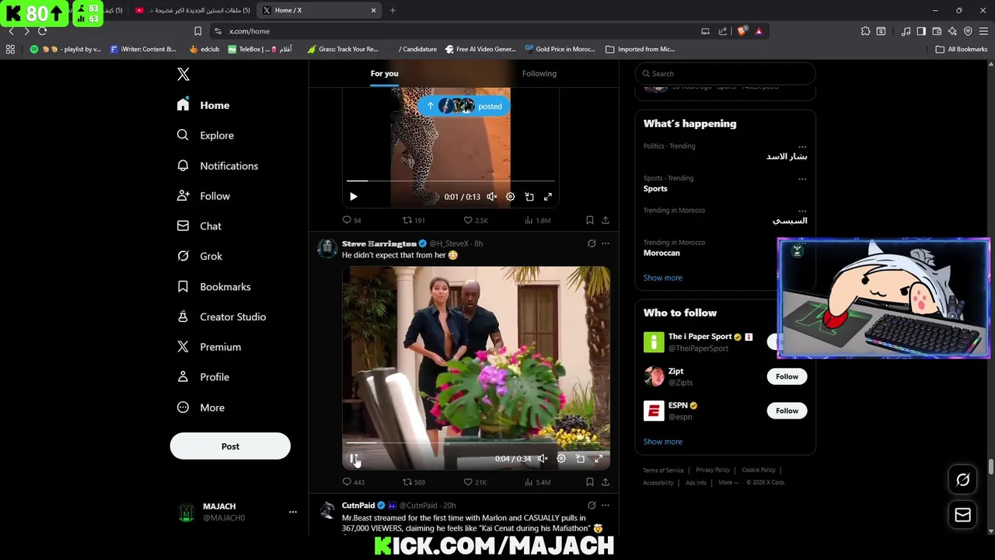Click Grok icon on Steve Harrington post
Image resolution: width=995 pixels, height=560 pixels.
coord(592,243)
